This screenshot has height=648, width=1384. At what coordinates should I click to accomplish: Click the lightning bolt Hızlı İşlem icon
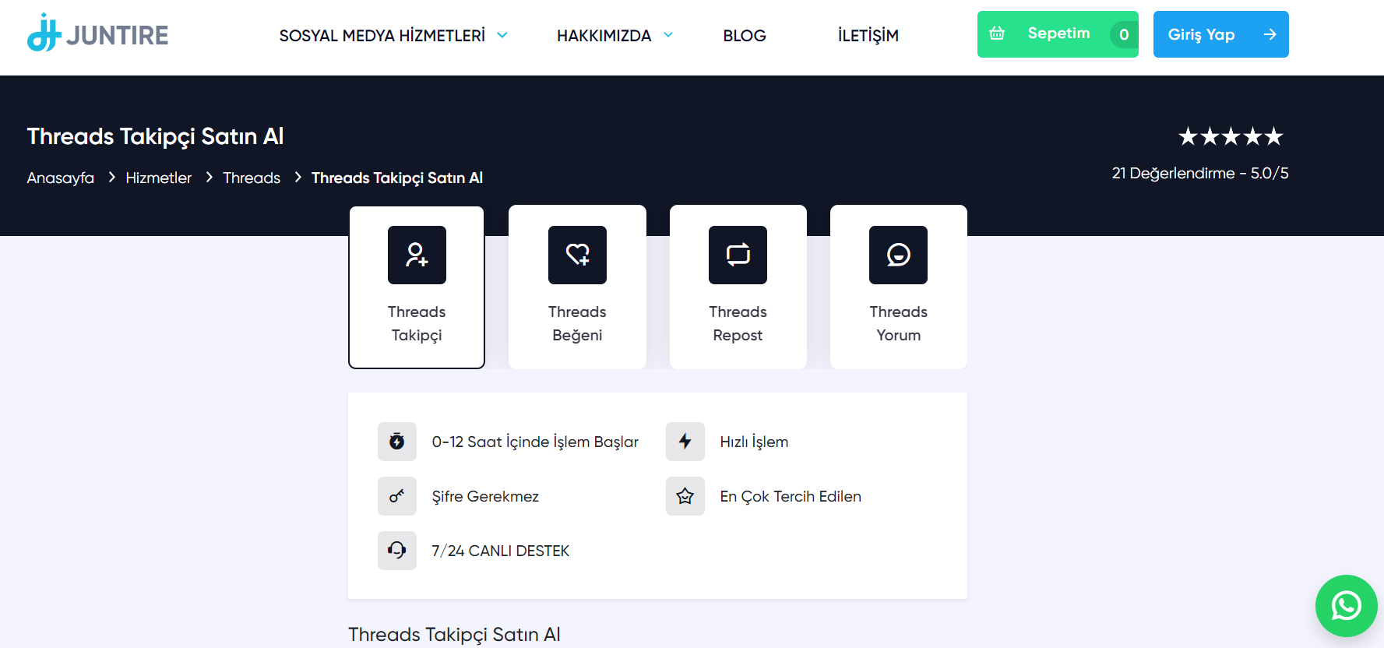pos(685,442)
